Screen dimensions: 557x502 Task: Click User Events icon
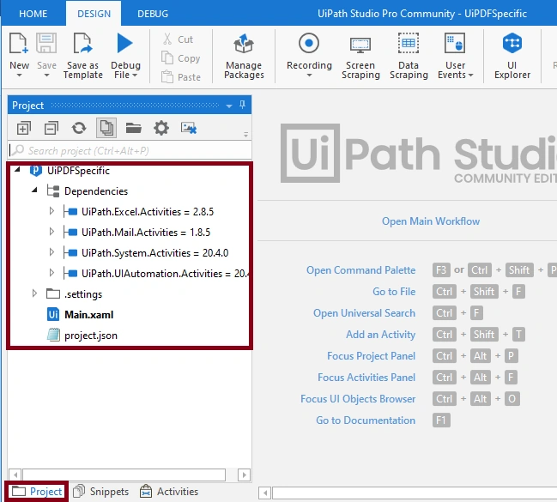coord(455,43)
